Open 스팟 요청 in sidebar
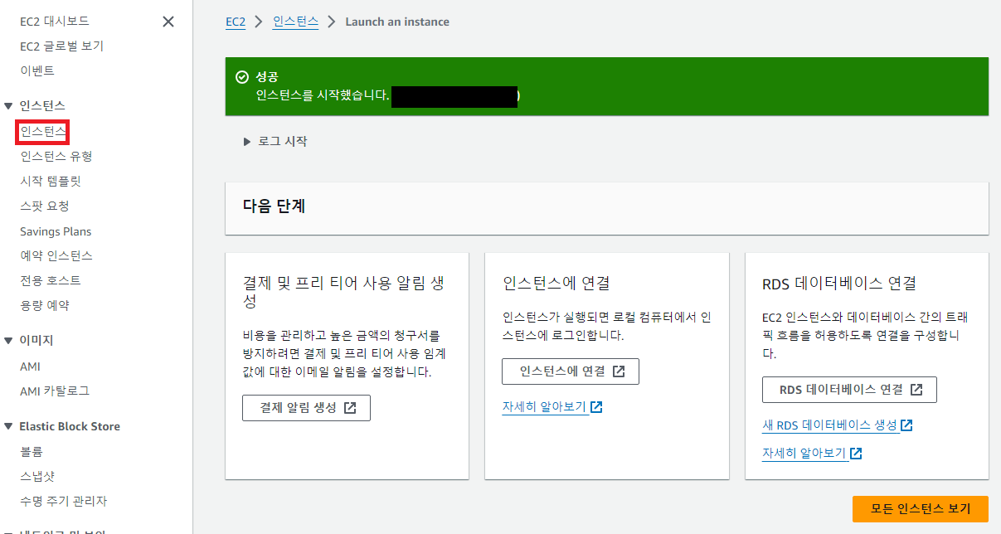Screen dimensions: 1001x534 45,206
